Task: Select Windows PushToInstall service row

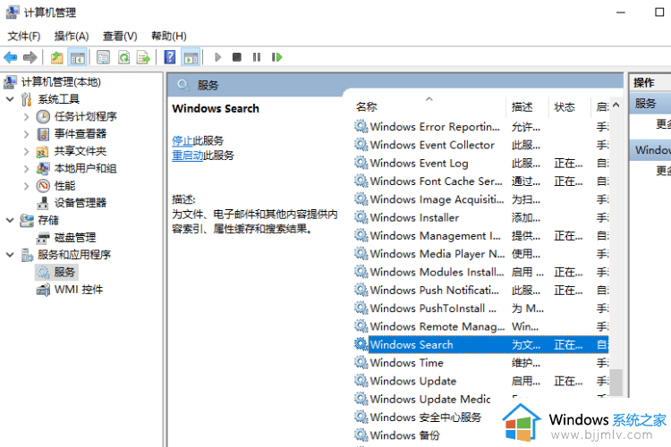Action: (x=481, y=308)
